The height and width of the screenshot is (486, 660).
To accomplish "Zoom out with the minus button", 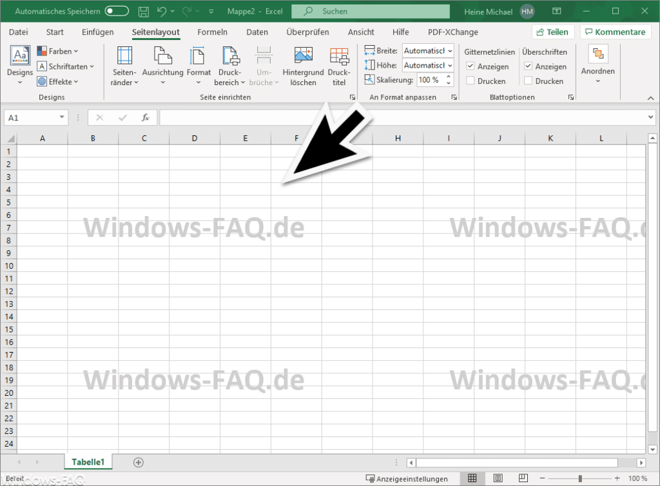I will click(542, 478).
